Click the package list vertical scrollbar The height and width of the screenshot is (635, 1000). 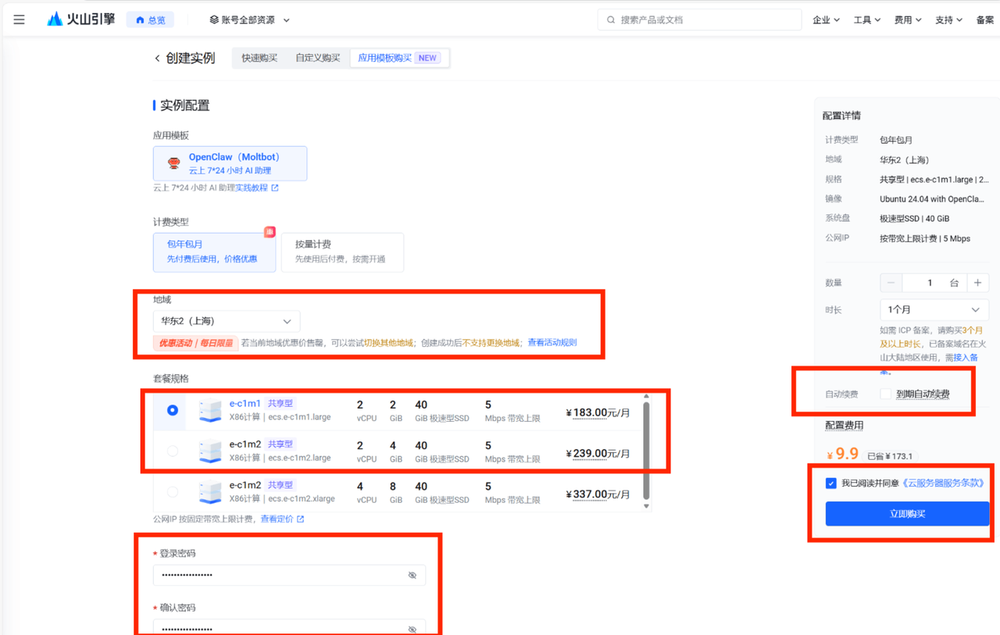(646, 450)
